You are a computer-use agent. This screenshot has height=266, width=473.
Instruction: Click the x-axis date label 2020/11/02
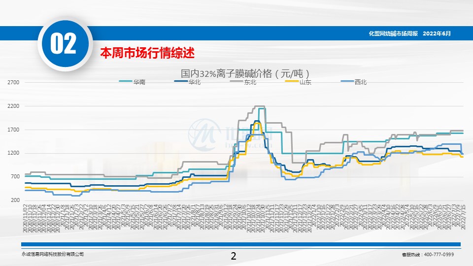tap(25, 218)
